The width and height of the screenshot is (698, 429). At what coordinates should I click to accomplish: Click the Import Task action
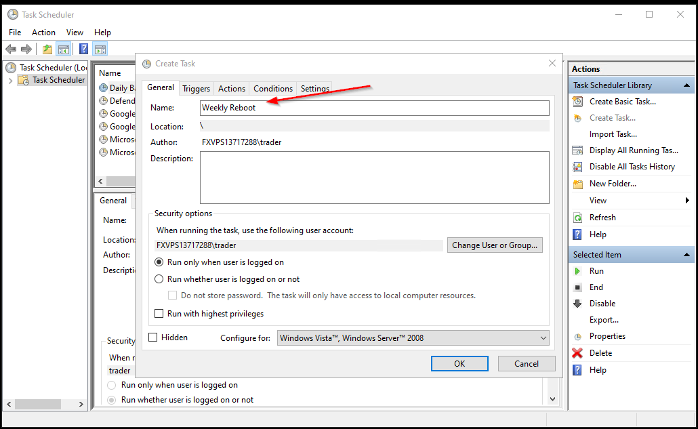click(613, 134)
